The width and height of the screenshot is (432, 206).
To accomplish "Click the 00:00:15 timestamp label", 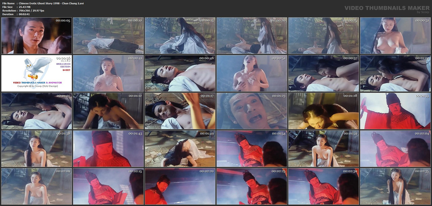I will pyautogui.click(x=207, y=21).
